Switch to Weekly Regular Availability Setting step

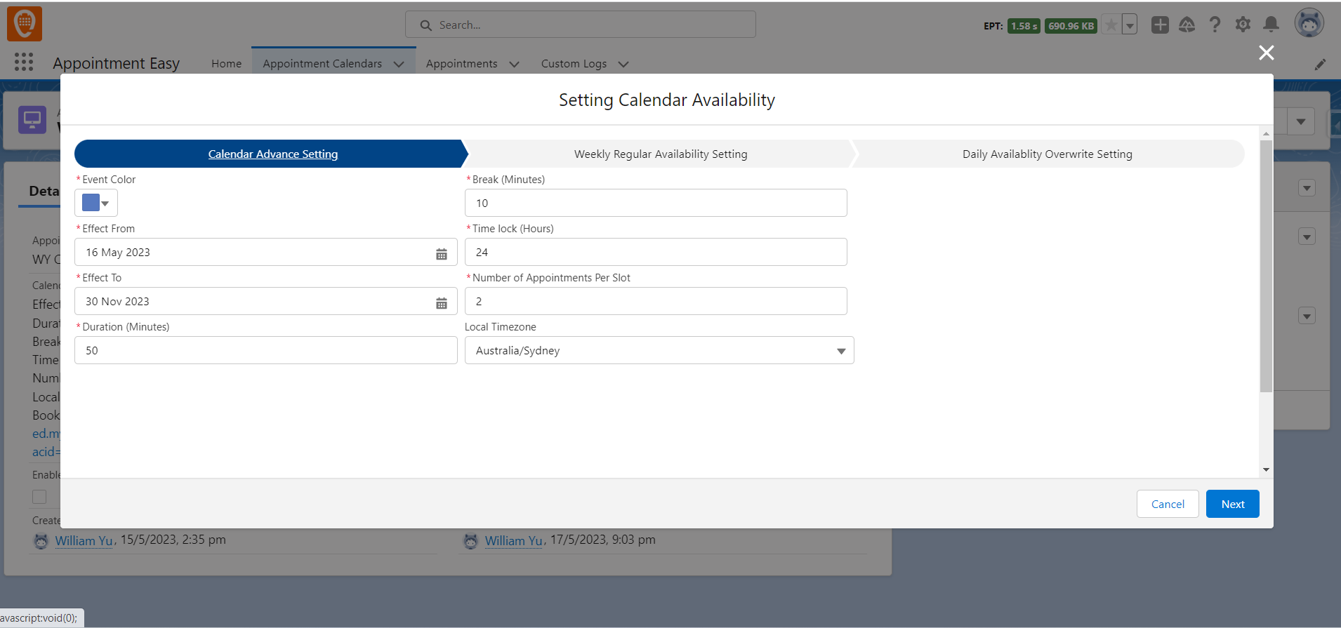click(x=660, y=154)
